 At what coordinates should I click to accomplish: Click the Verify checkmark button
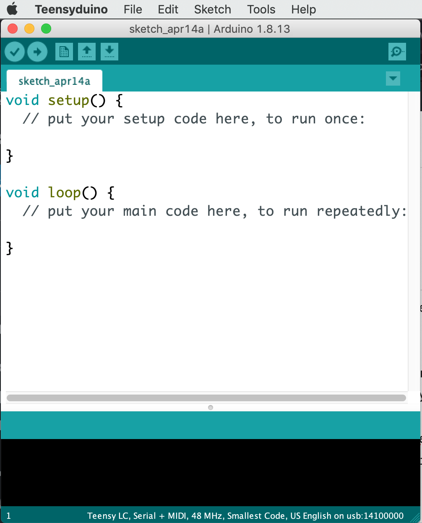[x=14, y=52]
